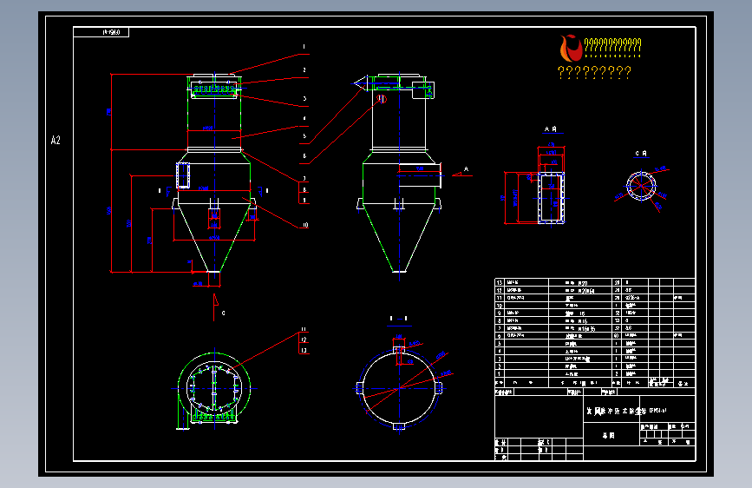Select callout number 11 above the plan view
The height and width of the screenshot is (488, 752).
click(x=304, y=329)
